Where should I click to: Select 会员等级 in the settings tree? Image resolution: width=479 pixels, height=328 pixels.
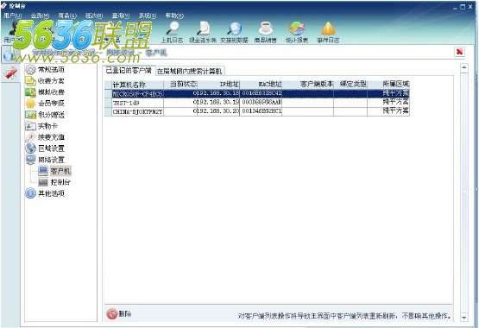tap(45, 104)
